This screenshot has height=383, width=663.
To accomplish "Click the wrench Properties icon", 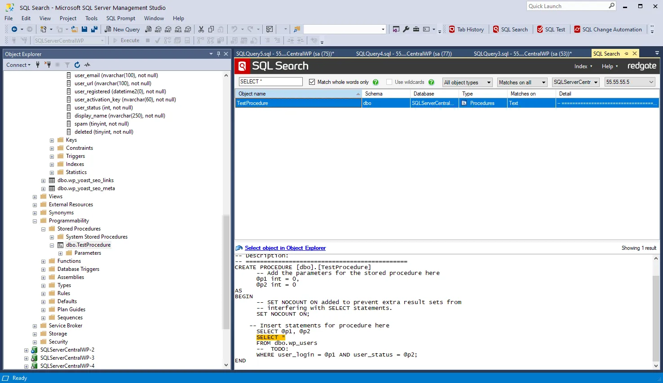I will (406, 29).
